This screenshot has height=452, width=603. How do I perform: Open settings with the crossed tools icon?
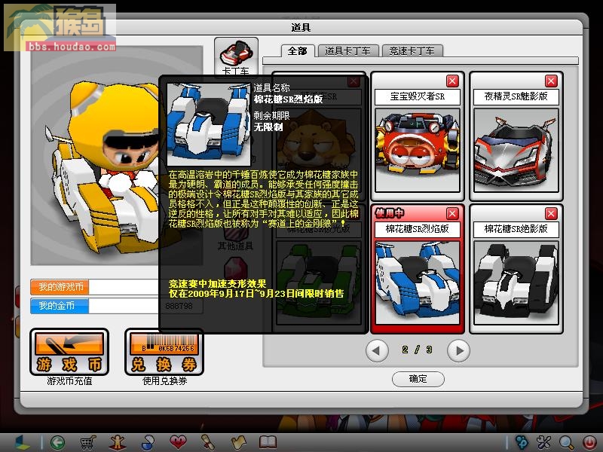tap(543, 443)
